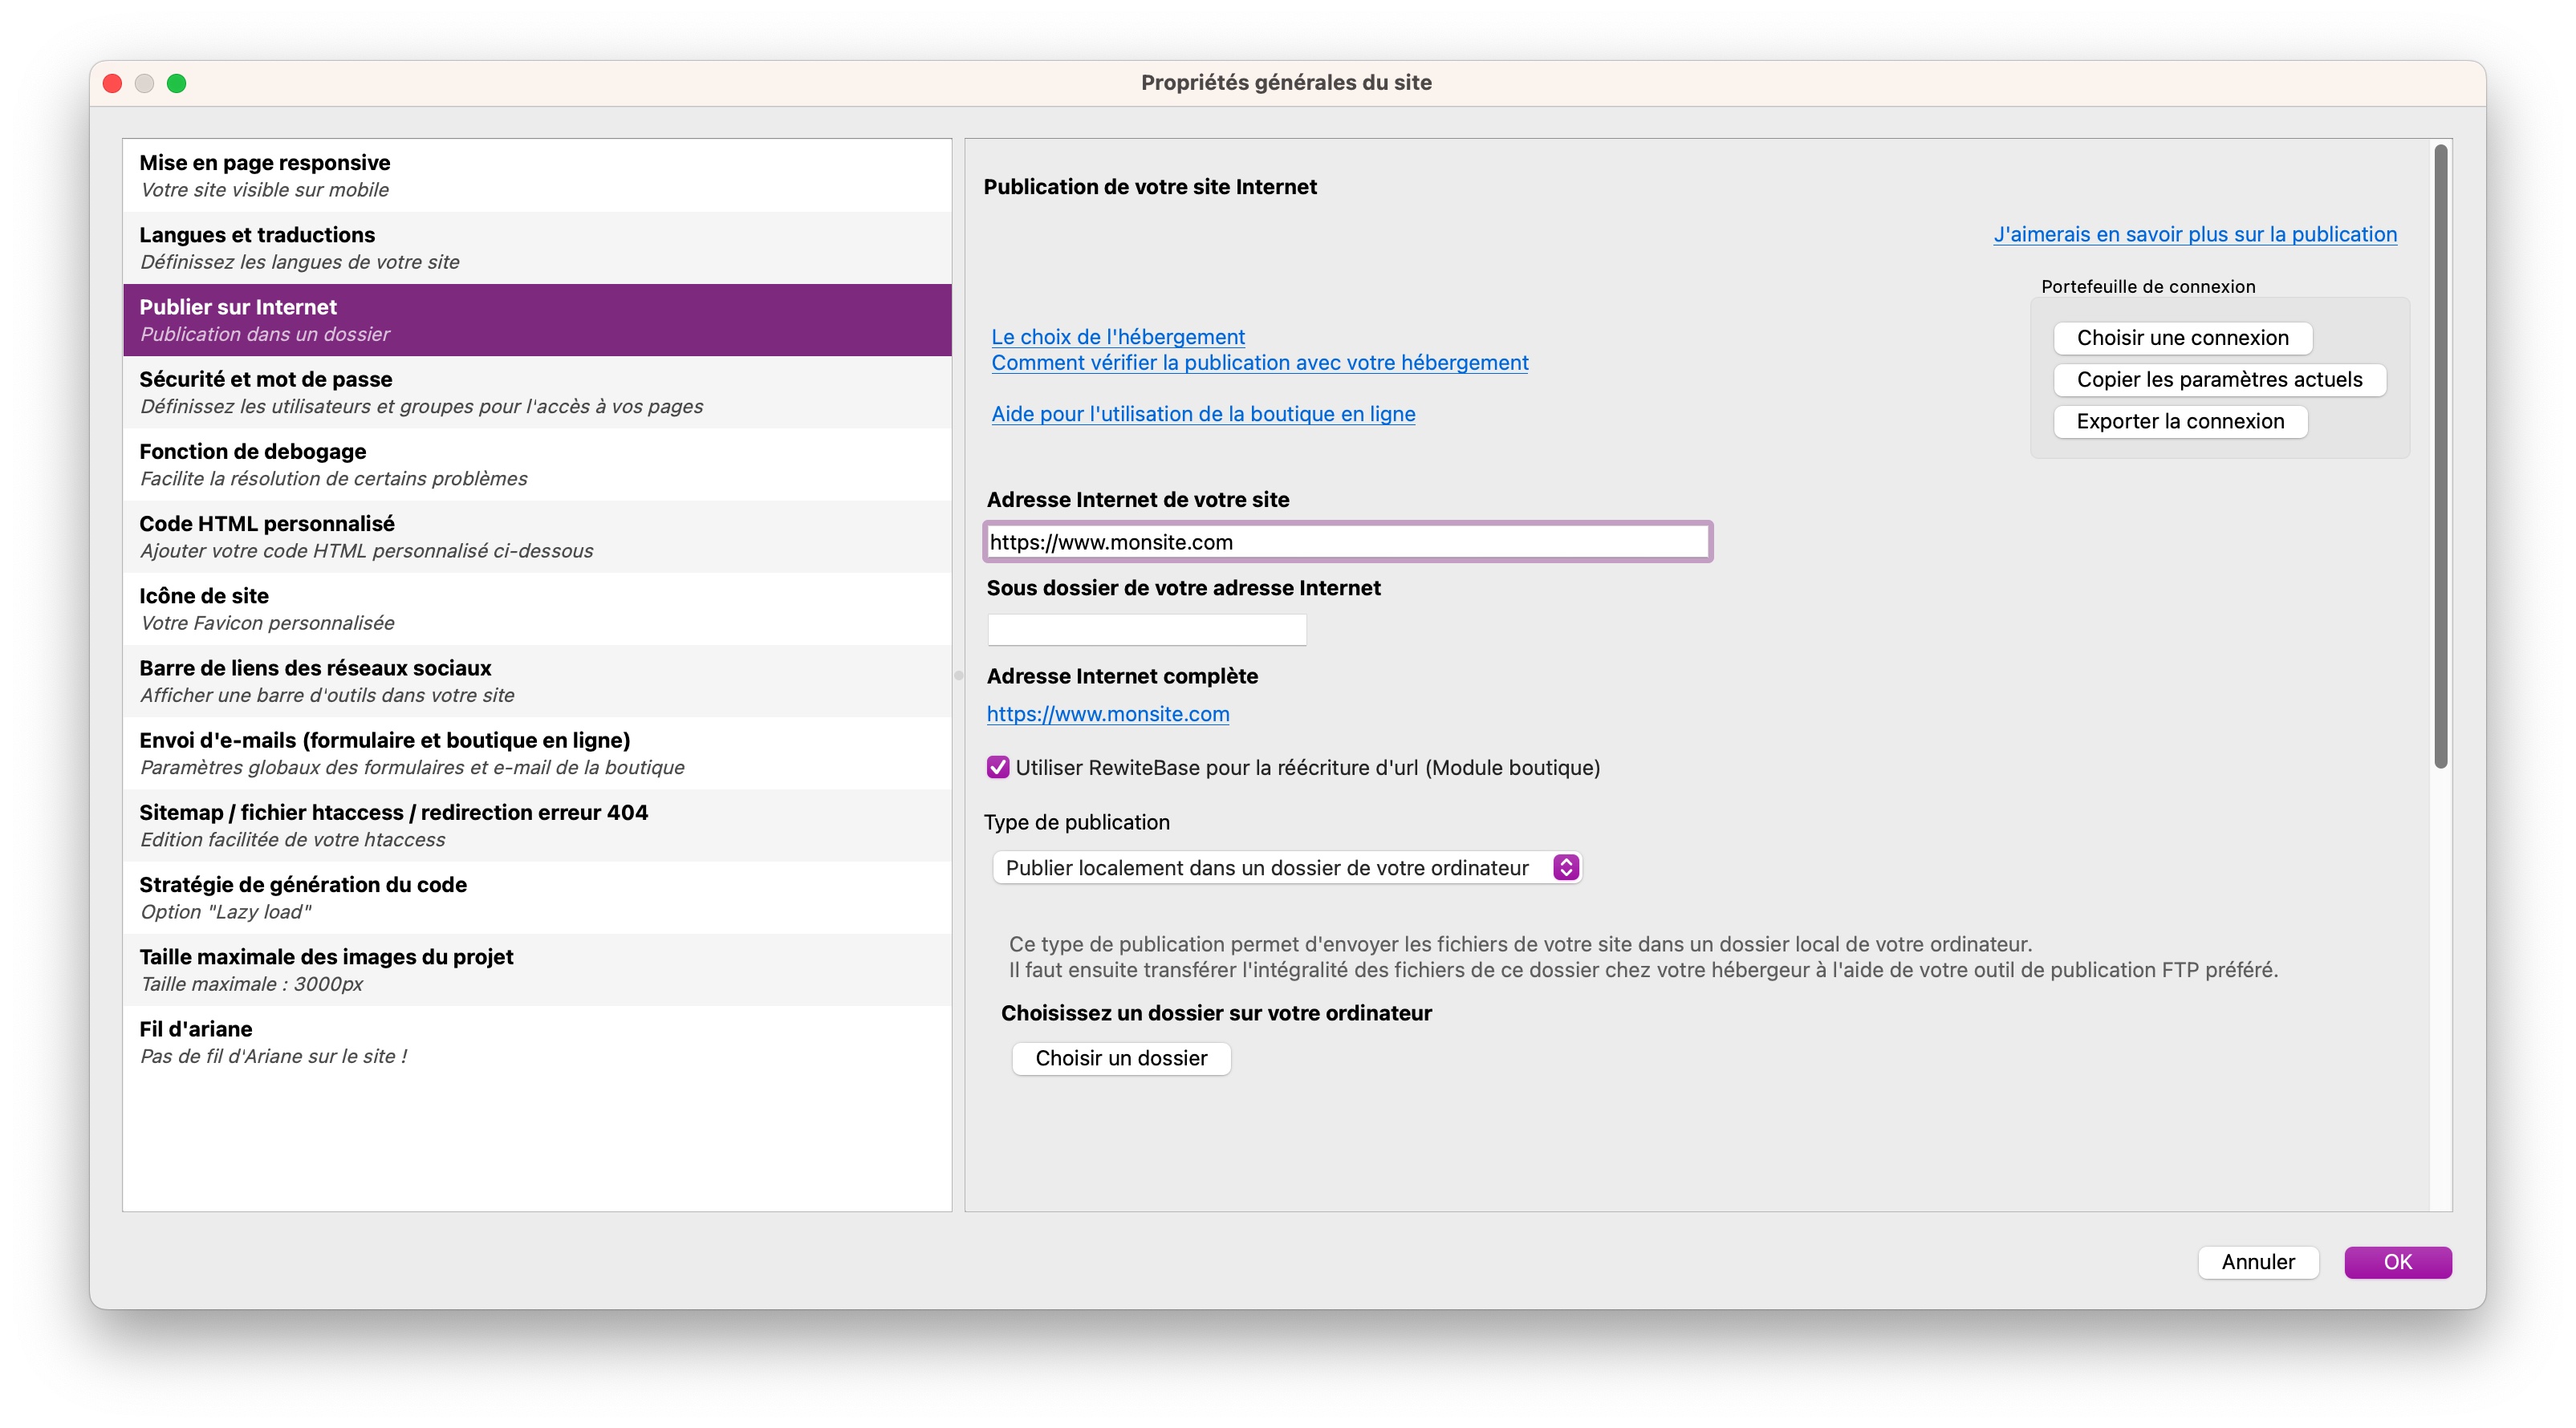Click Choisir un dossier button

(1120, 1058)
